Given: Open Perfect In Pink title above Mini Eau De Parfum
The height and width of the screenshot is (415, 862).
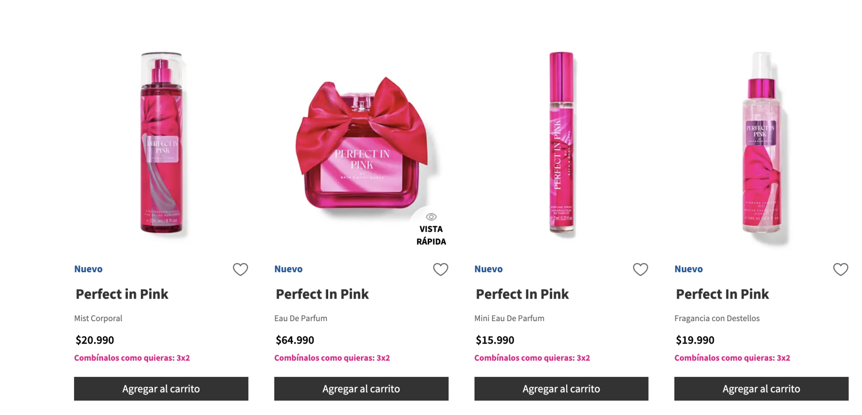Looking at the screenshot, I should point(522,294).
